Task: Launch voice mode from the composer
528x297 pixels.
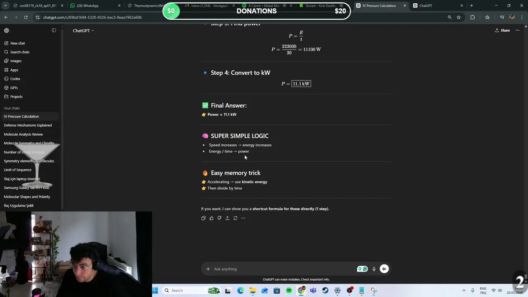Action: coord(384,269)
